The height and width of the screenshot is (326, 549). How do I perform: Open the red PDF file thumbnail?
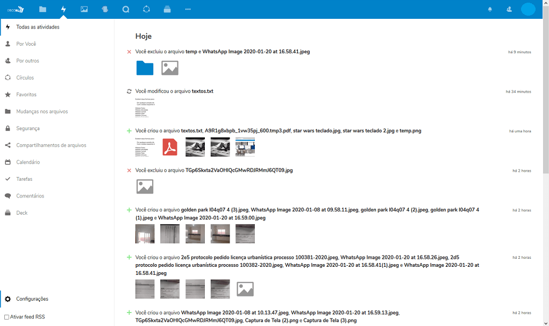(170, 147)
